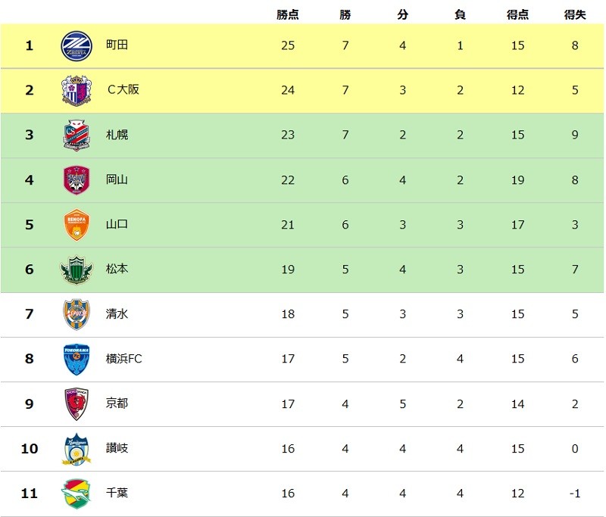This screenshot has width=606, height=517.
Task: Click the Shimizu S-Pulse club crest
Action: coord(76,313)
